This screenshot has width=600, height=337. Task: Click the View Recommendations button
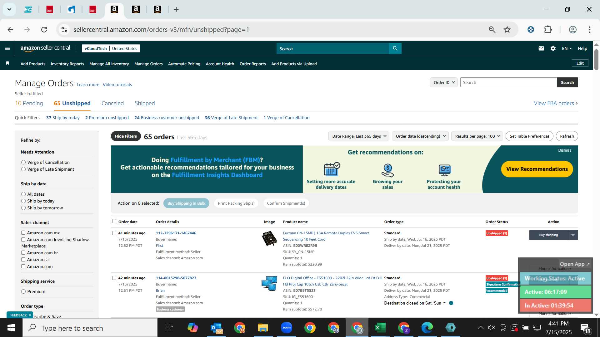[537, 169]
